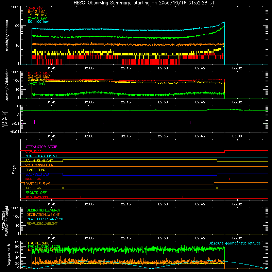Screen dimensions: 272x272
Task: Select the ATTENUATOR_STATE flag label
Action: pyautogui.click(x=41, y=147)
